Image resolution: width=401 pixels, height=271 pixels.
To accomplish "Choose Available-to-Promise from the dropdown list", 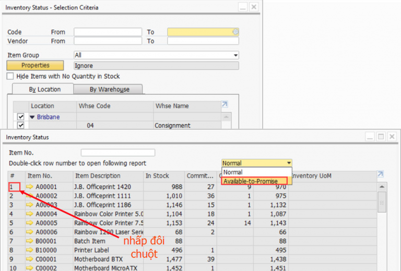I will tap(254, 181).
